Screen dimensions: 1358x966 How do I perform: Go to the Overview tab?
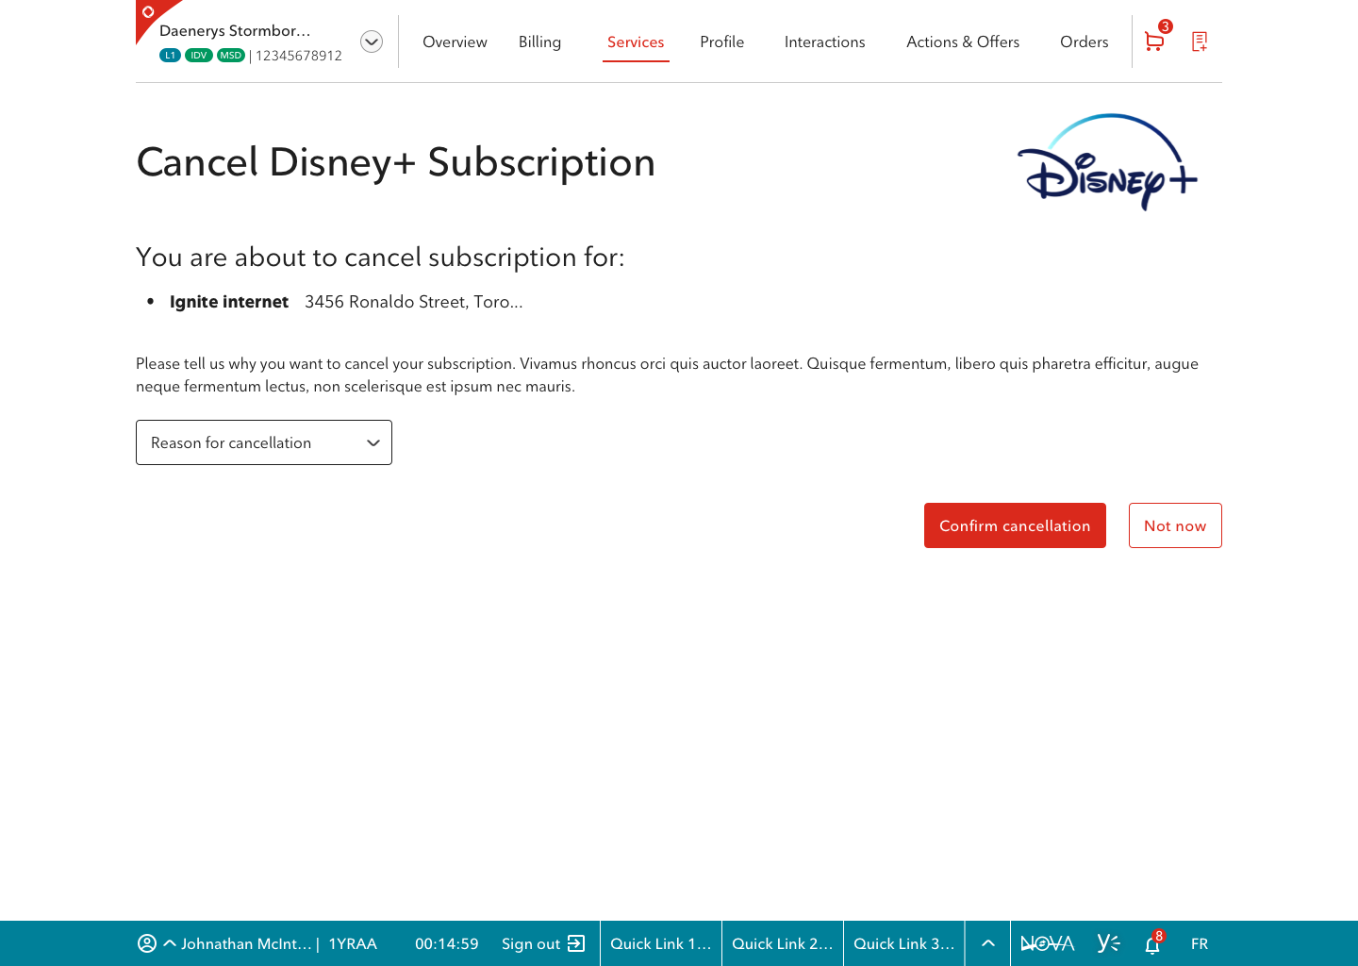pos(455,42)
